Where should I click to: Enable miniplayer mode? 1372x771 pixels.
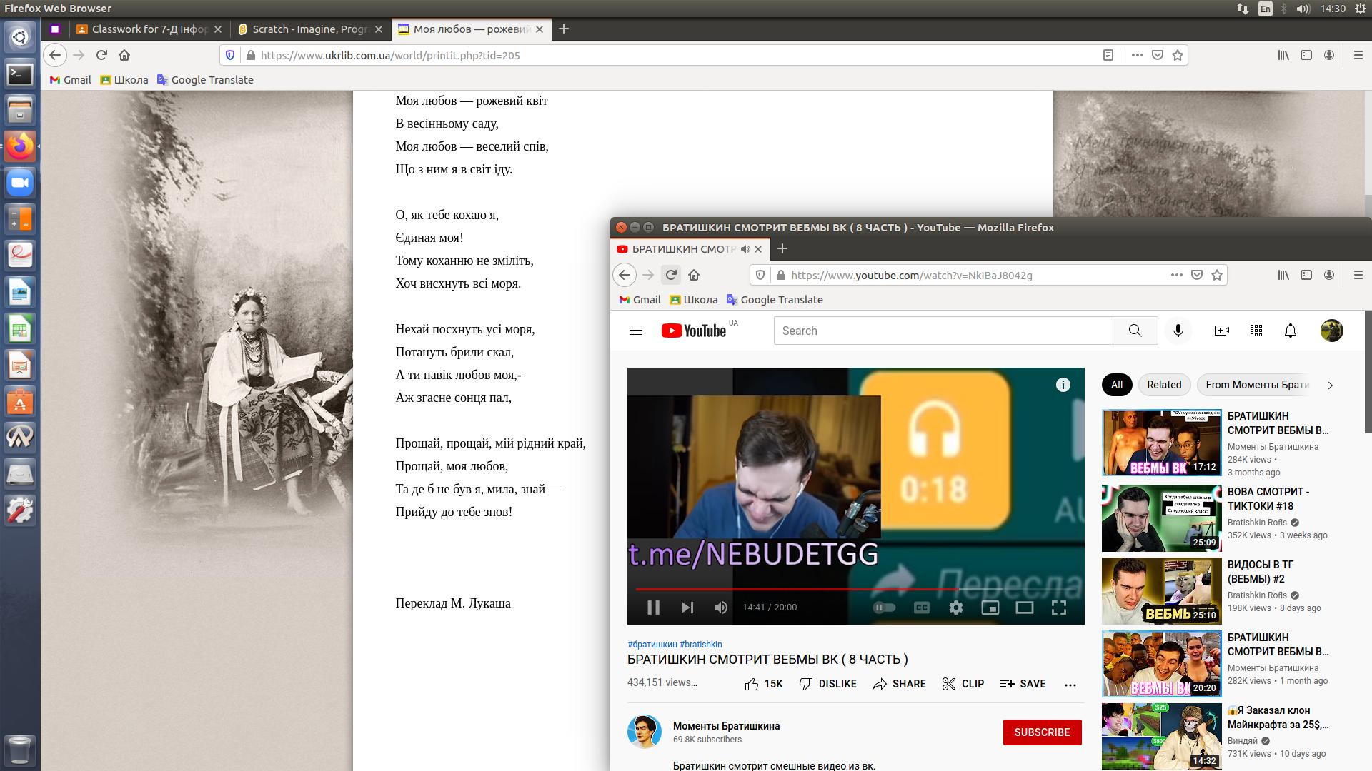pos(990,608)
